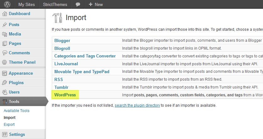Go to the Export submenu item
Screen dimensions: 263x139
click(9, 125)
